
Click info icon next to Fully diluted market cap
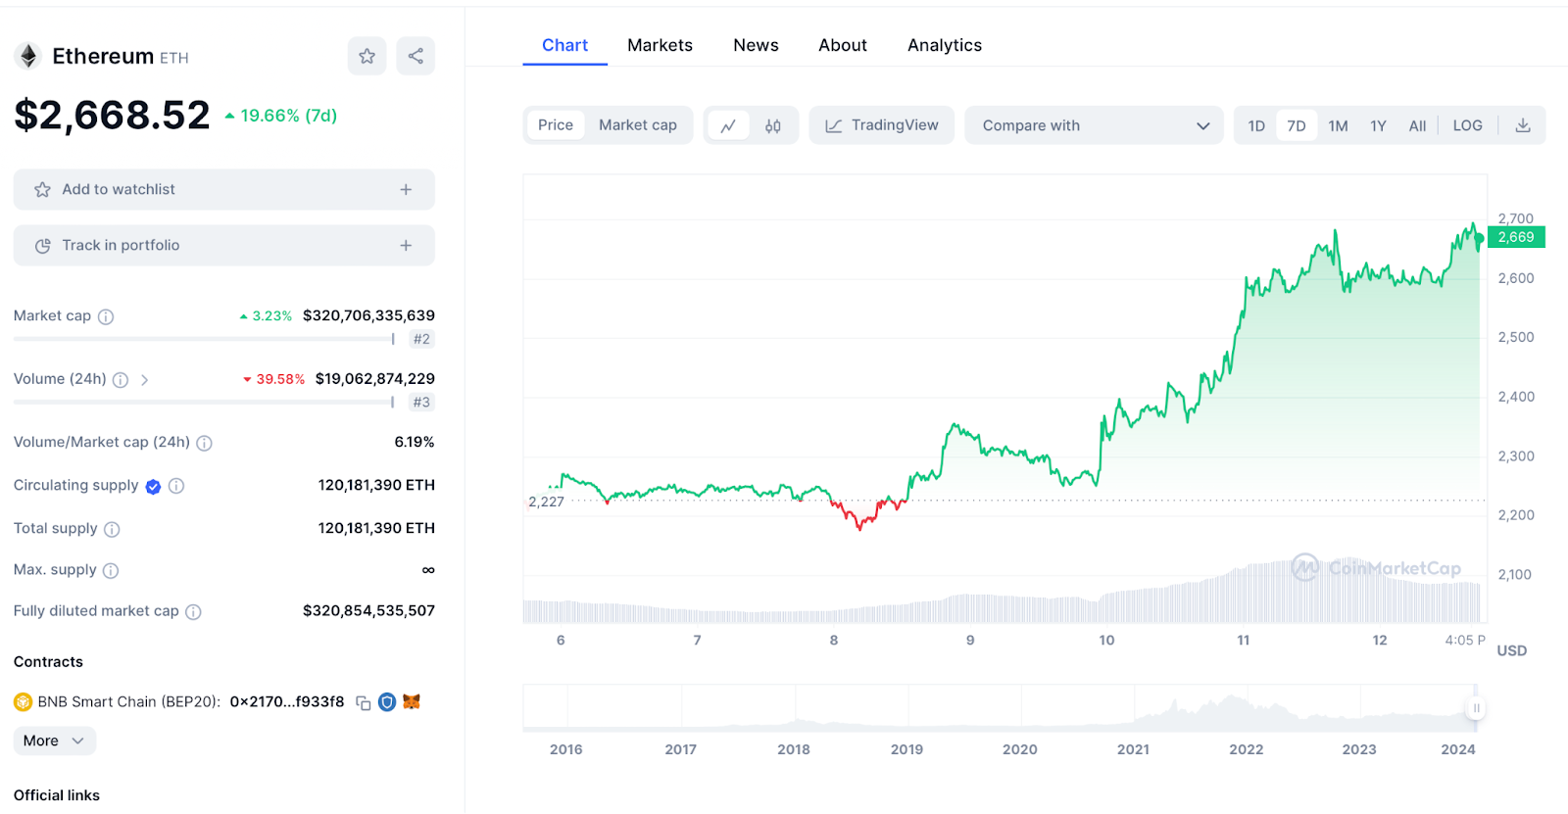point(193,611)
